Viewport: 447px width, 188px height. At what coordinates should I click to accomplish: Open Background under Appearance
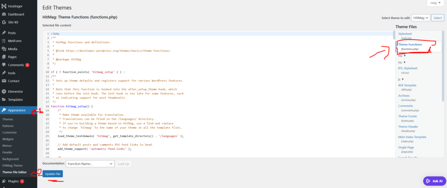(x=10, y=159)
